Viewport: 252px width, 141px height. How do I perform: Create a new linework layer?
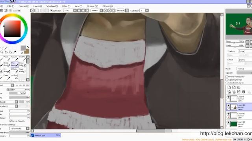tap(234, 87)
